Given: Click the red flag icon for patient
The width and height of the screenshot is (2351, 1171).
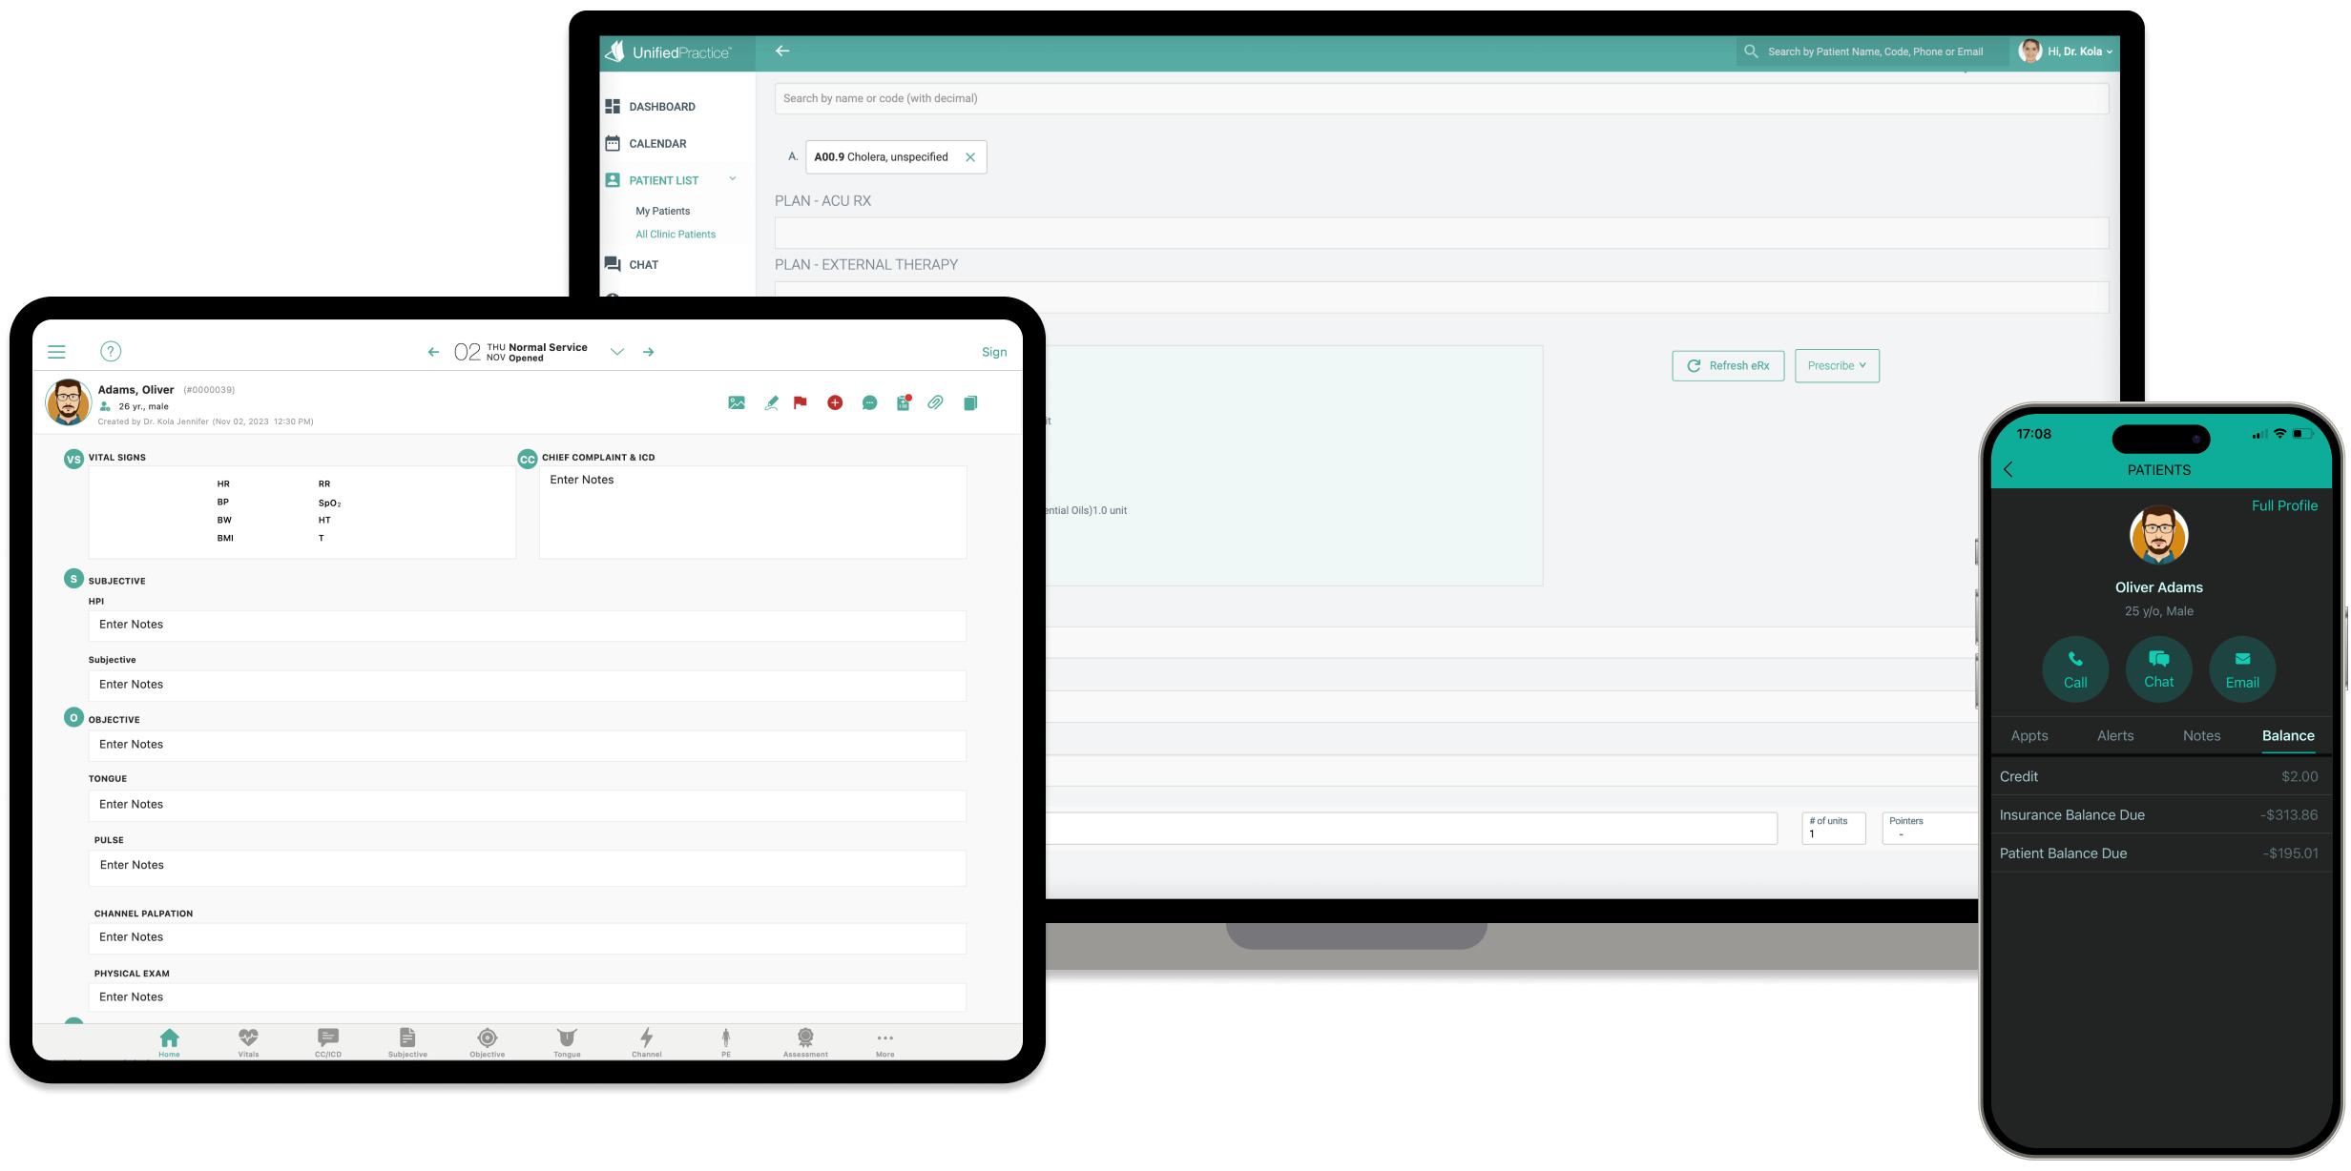Looking at the screenshot, I should coord(801,403).
